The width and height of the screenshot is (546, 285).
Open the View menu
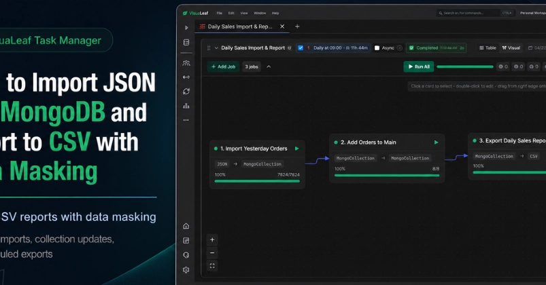[244, 13]
